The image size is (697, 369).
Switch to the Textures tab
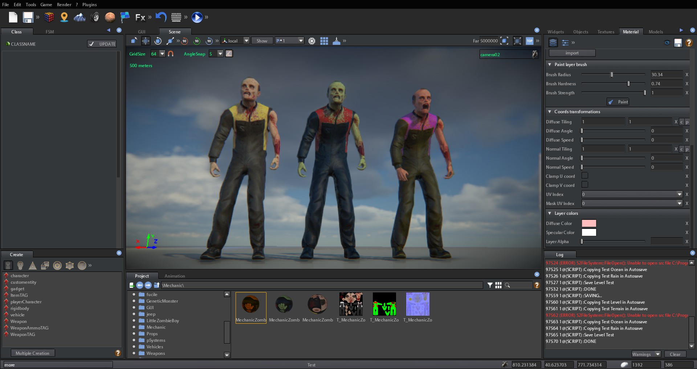point(606,32)
